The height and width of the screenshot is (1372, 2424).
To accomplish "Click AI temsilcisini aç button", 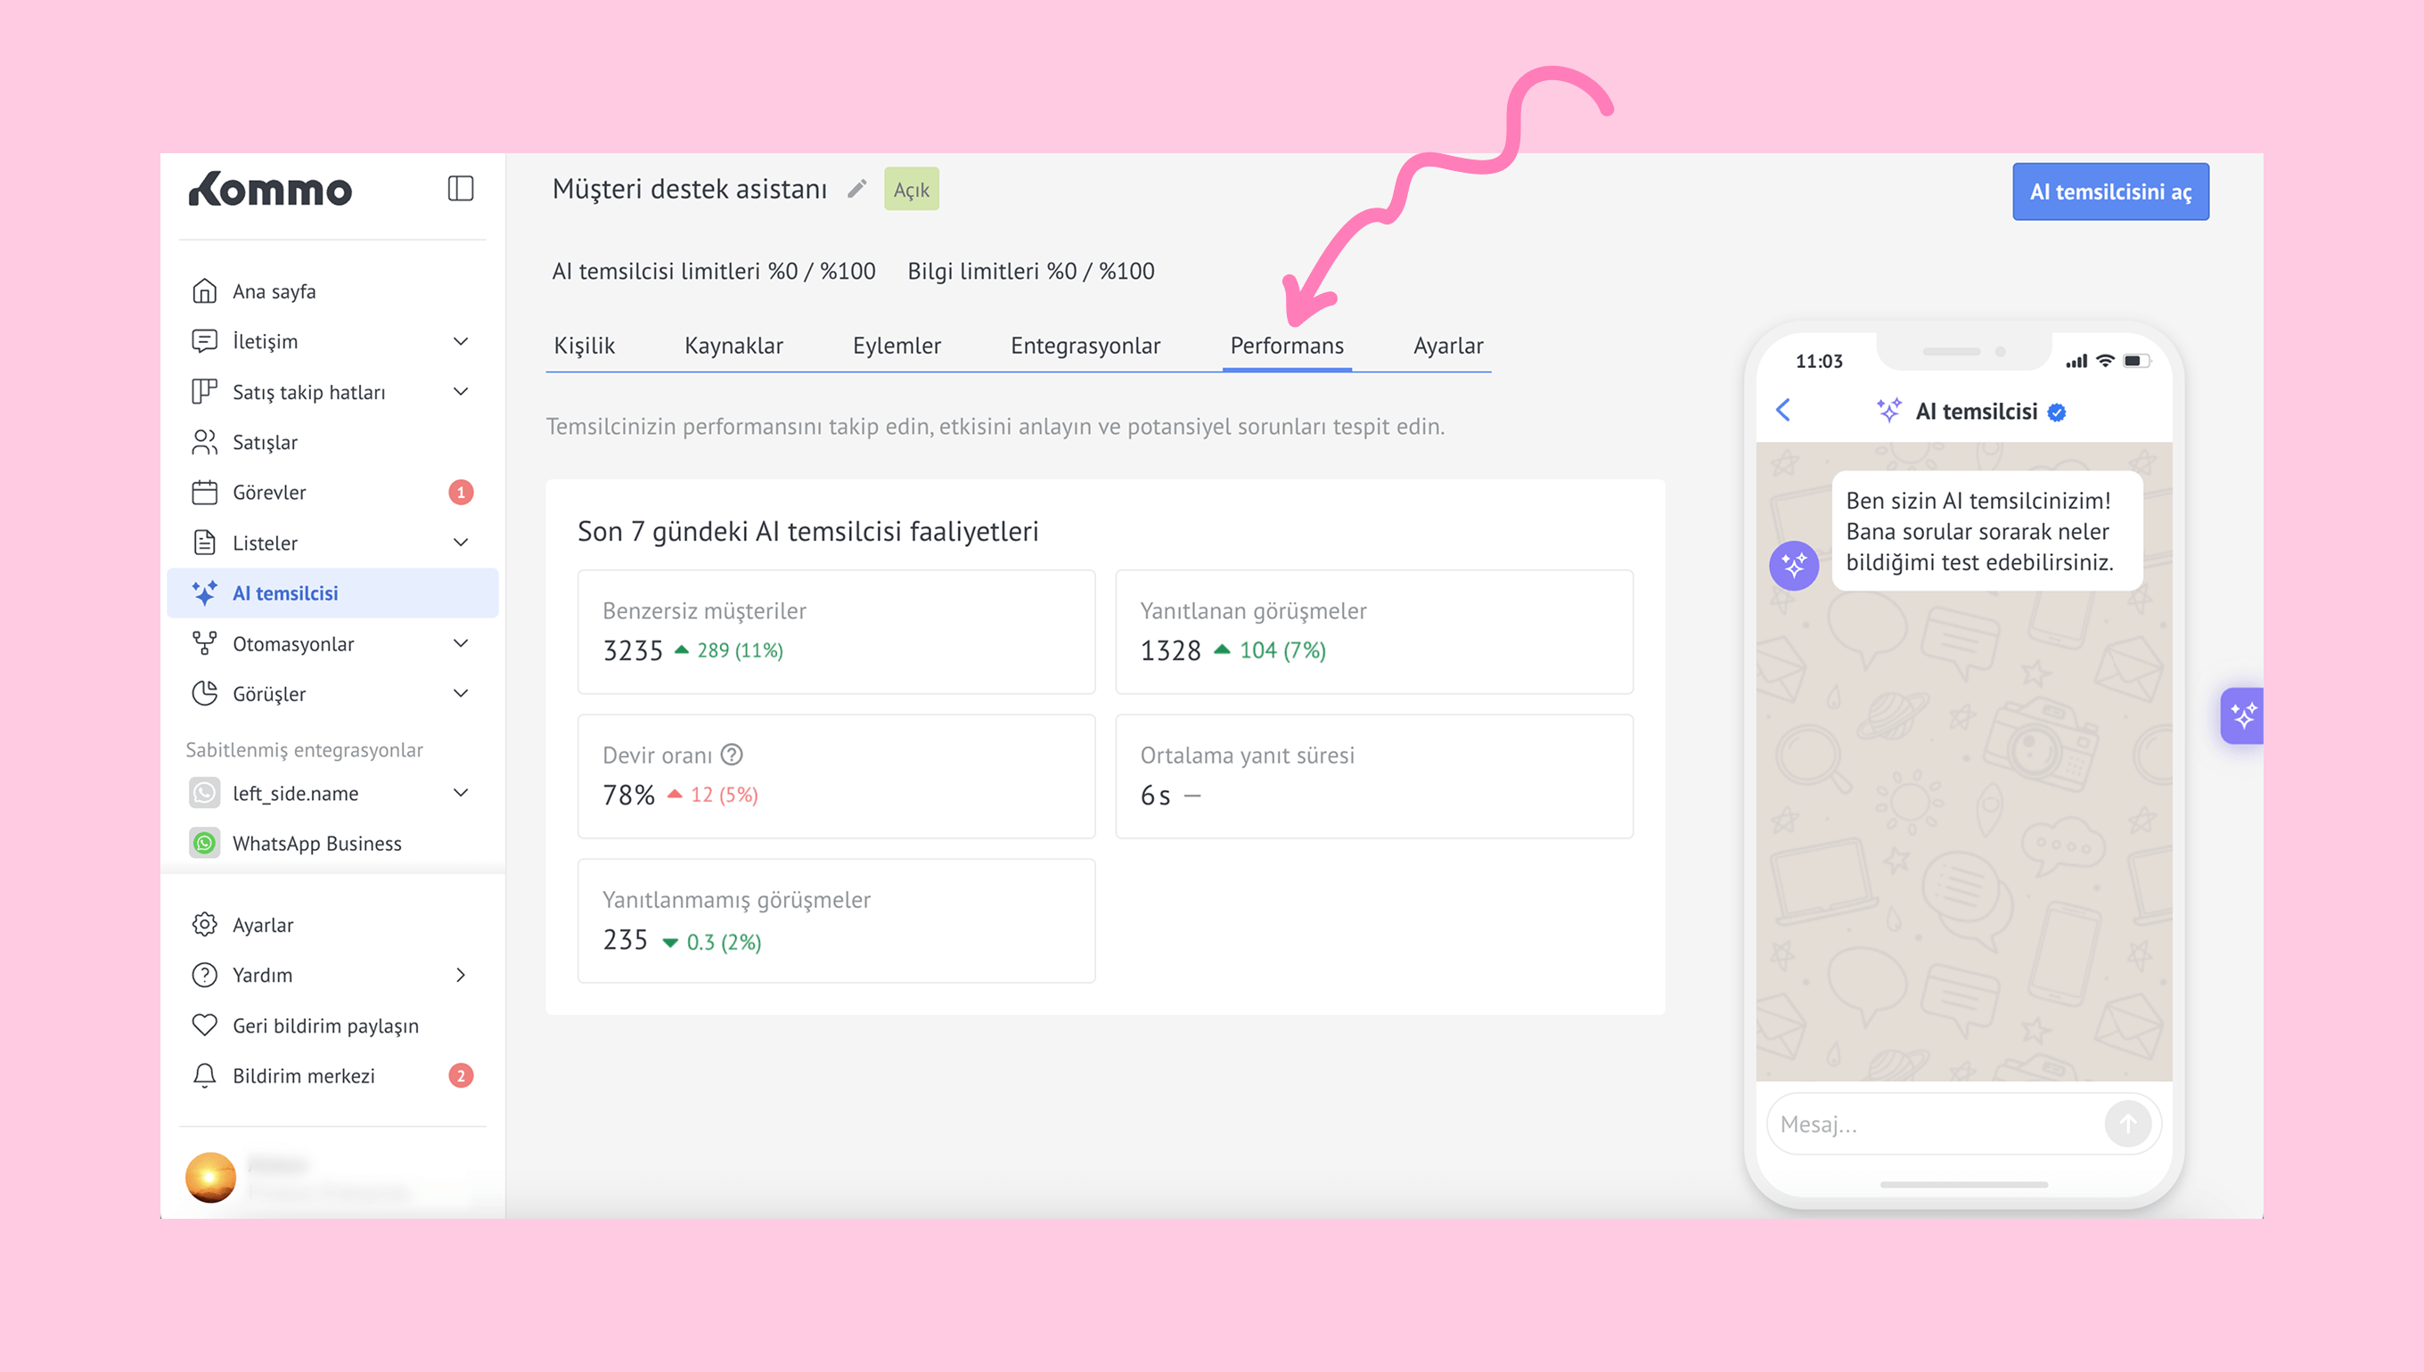I will tap(2109, 192).
